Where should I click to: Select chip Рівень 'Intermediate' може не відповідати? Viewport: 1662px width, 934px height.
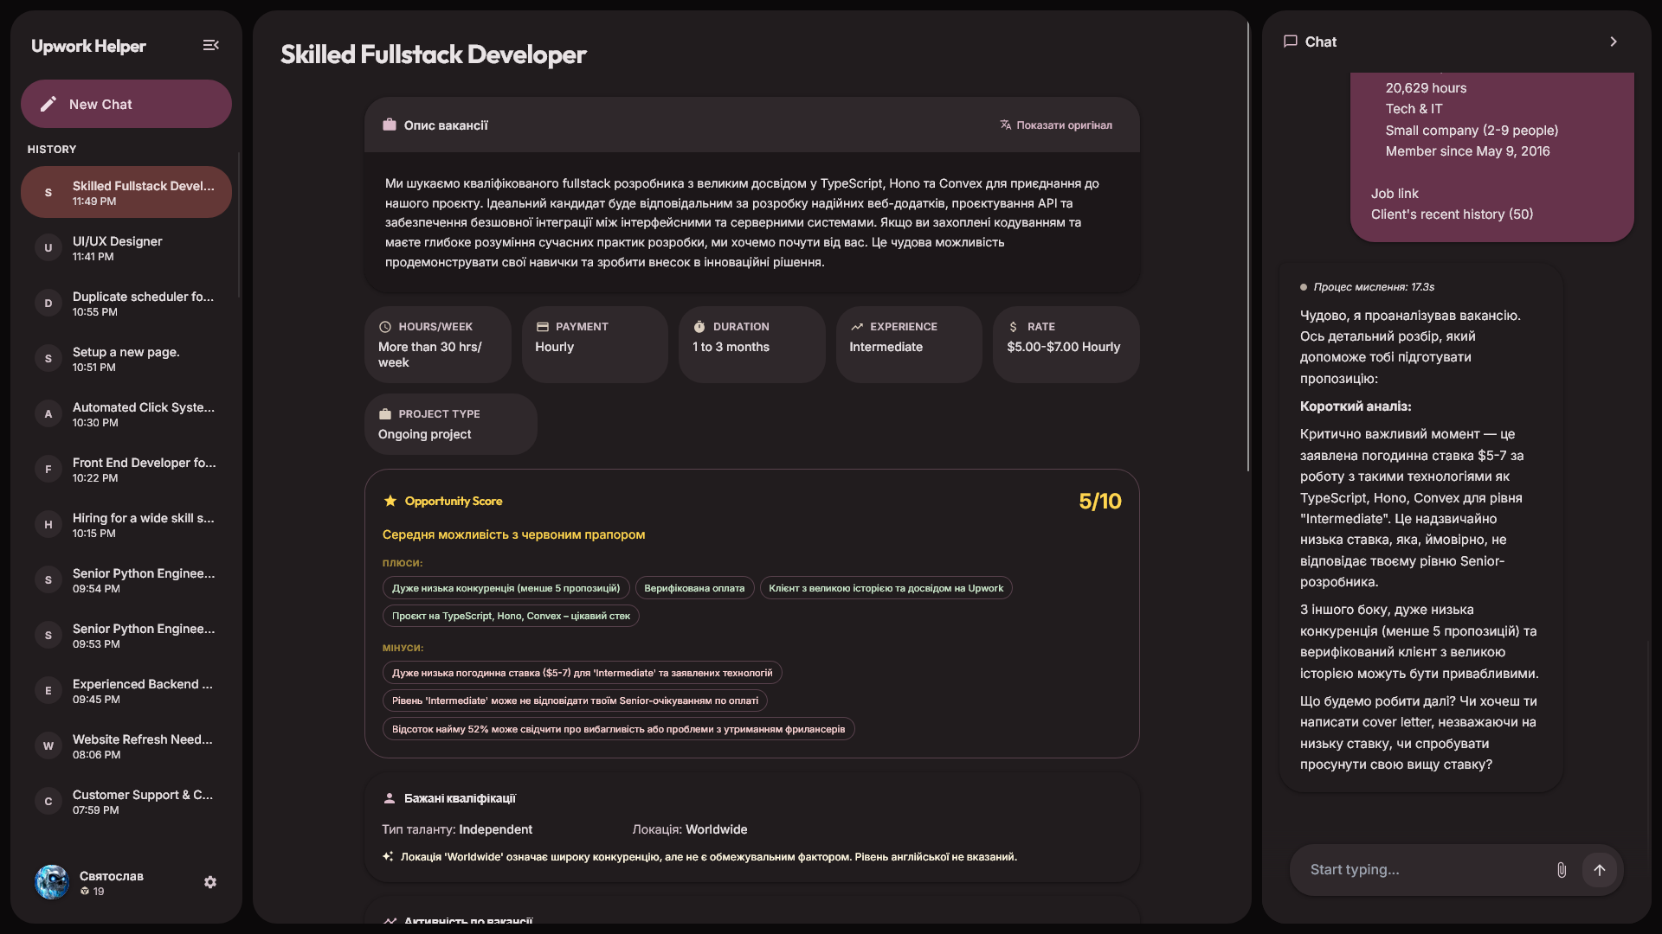click(x=575, y=700)
